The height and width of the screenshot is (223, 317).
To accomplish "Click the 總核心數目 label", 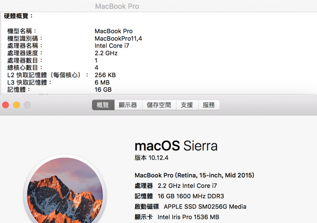I will pyautogui.click(x=25, y=67).
